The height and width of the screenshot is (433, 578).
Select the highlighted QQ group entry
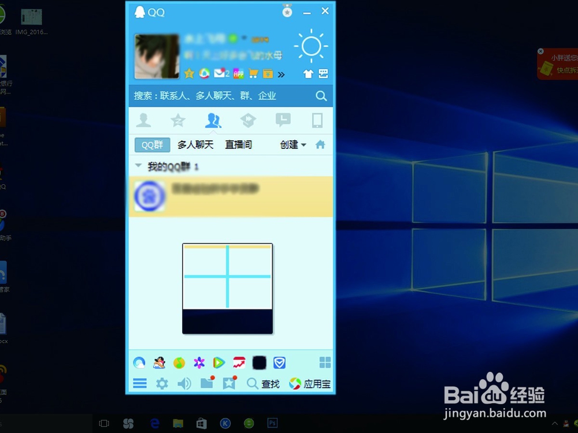tap(231, 196)
